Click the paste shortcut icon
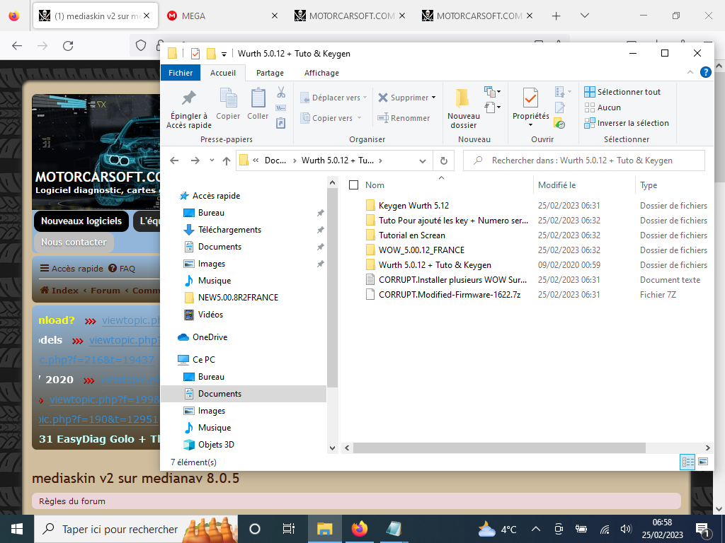Screen dimensions: 725x543 [280, 123]
